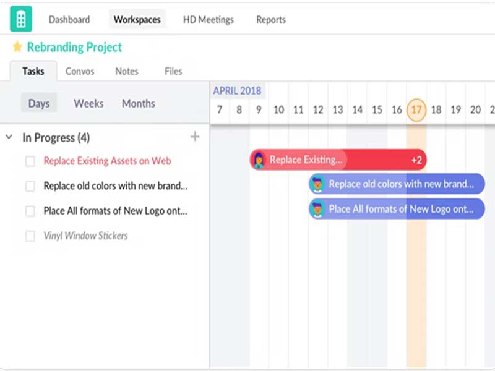The image size is (495, 371).
Task: Select the Weeks timeline view
Action: [88, 103]
